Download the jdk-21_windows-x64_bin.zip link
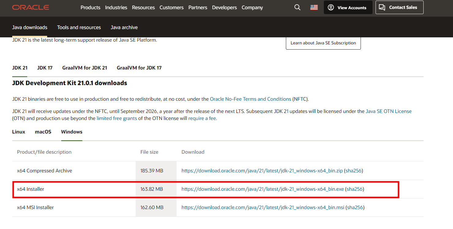The width and height of the screenshot is (453, 229). tap(262, 171)
